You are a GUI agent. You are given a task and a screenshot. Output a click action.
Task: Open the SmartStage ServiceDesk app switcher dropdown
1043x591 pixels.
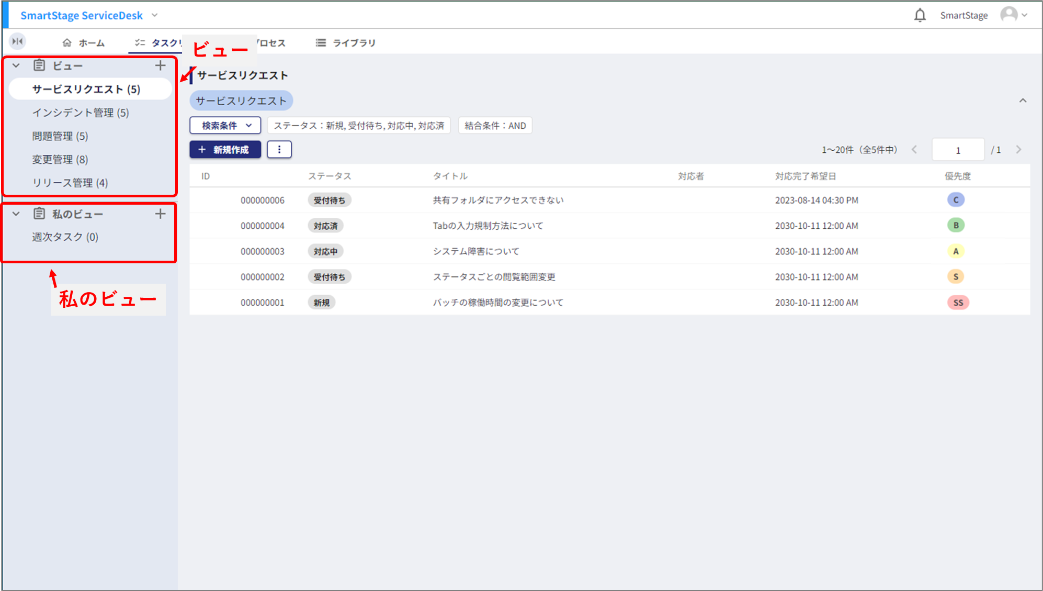[x=154, y=15]
